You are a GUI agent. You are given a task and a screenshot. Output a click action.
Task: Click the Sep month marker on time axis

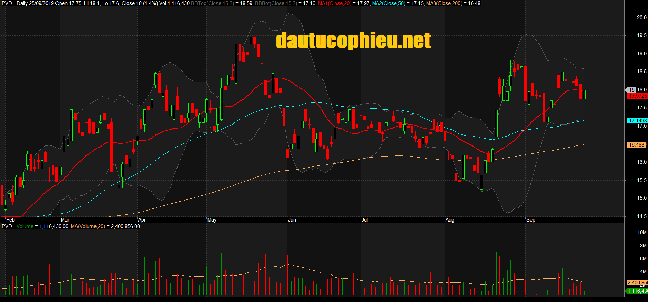click(531, 220)
